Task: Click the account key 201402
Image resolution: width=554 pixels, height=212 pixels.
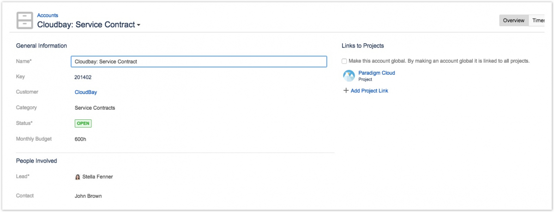Action: 83,77
